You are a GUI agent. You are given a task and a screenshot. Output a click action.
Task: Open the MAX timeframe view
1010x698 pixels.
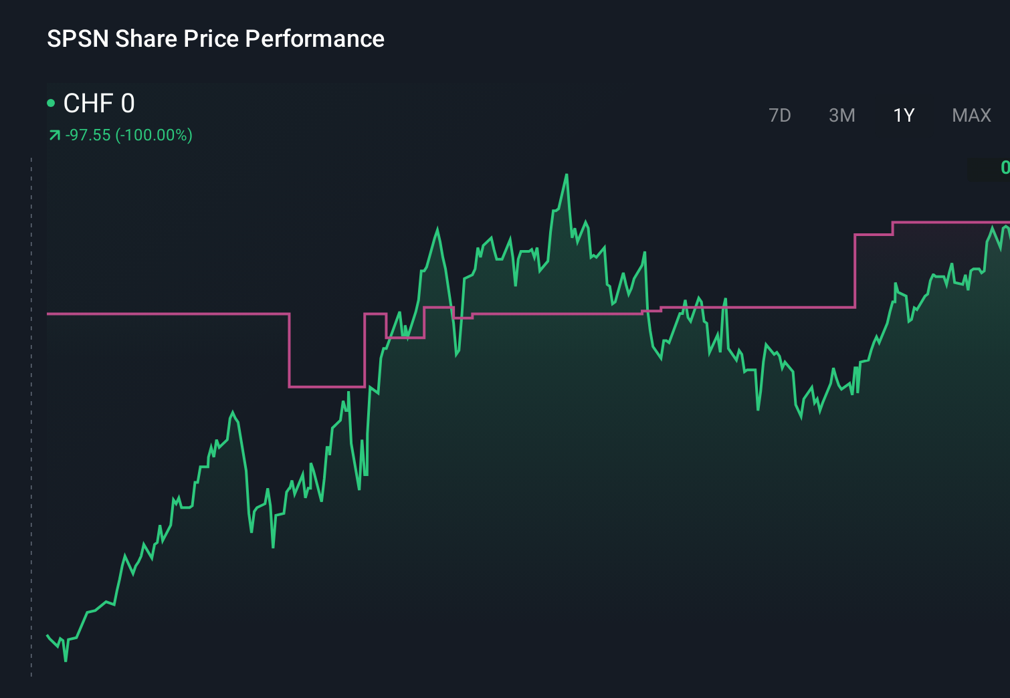pos(970,115)
